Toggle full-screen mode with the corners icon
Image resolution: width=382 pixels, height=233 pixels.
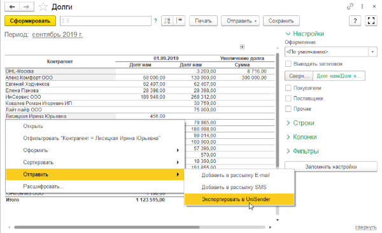point(371,21)
